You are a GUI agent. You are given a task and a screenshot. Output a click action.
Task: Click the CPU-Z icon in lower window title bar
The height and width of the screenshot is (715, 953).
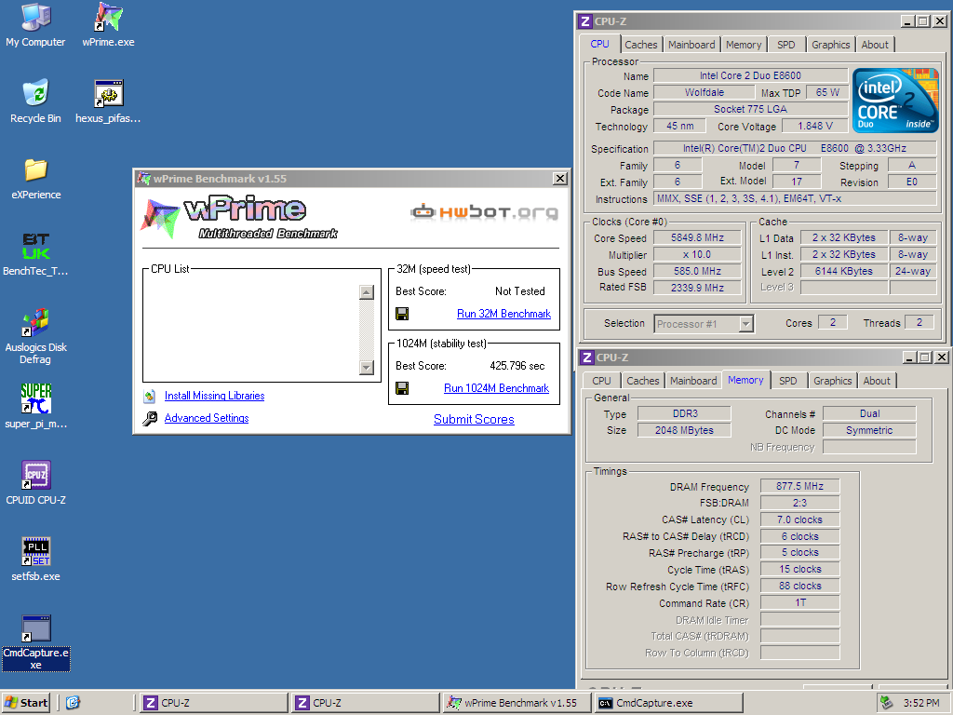587,357
